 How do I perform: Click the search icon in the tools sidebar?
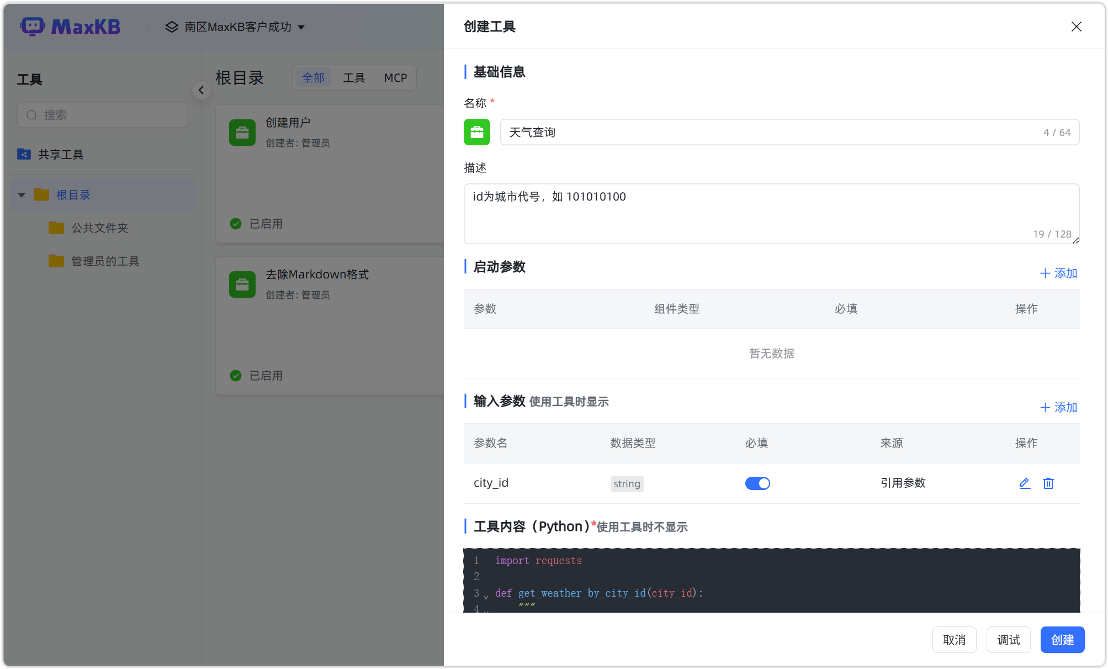pos(31,115)
